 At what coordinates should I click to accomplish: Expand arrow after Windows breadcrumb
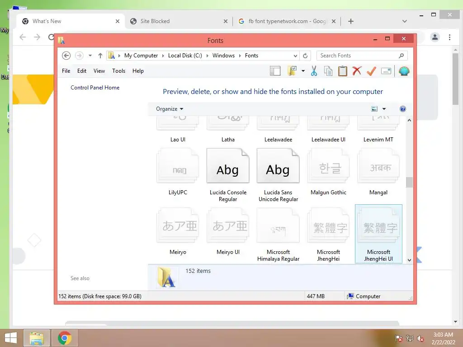coord(240,56)
